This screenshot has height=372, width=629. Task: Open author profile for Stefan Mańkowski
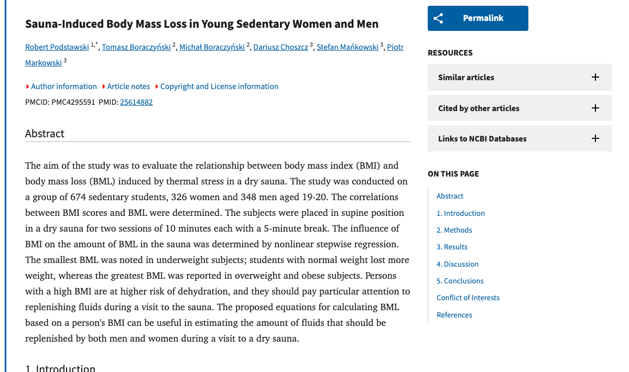click(347, 47)
